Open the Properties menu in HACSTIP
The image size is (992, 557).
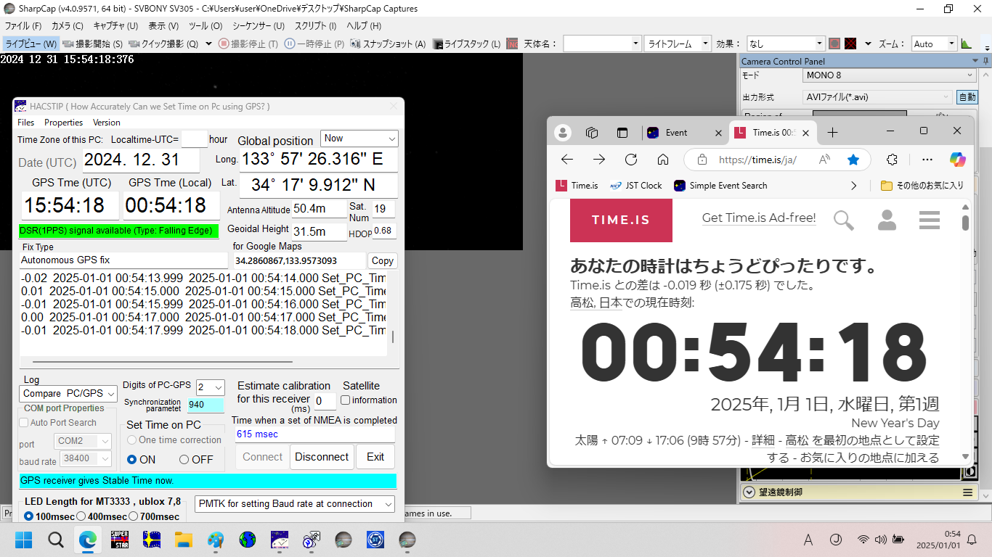coord(63,123)
